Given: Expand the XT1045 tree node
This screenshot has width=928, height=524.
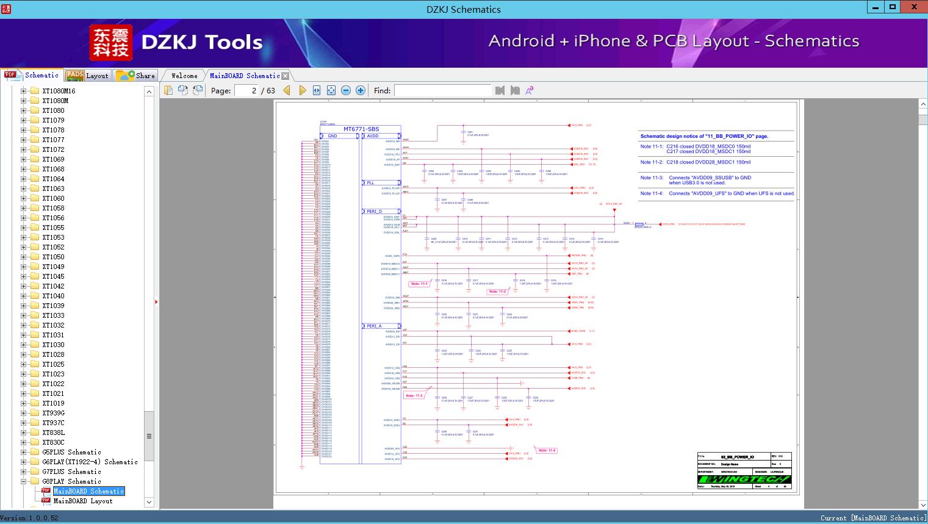Looking at the screenshot, I should (23, 276).
